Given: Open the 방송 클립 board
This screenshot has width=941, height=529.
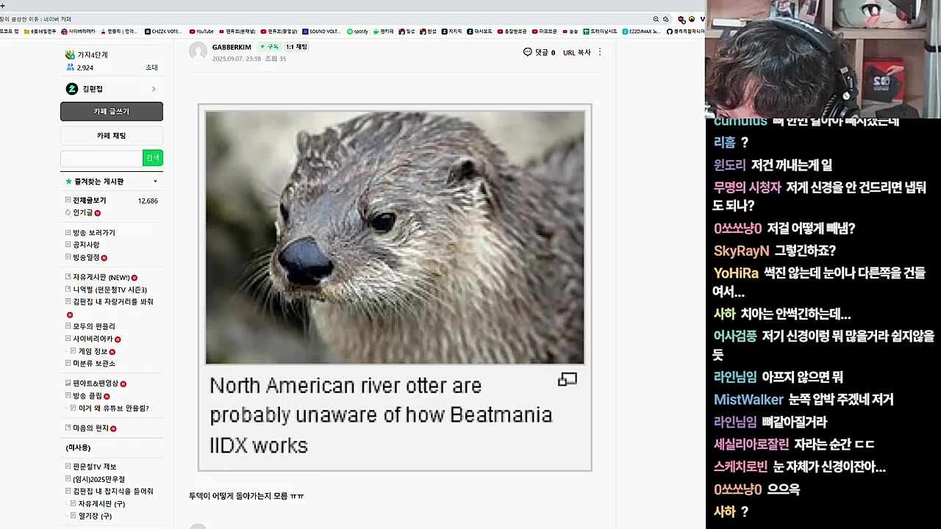Looking at the screenshot, I should click(87, 396).
